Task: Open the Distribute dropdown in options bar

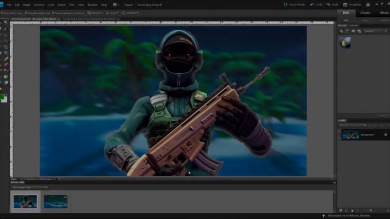Action: tap(130, 13)
